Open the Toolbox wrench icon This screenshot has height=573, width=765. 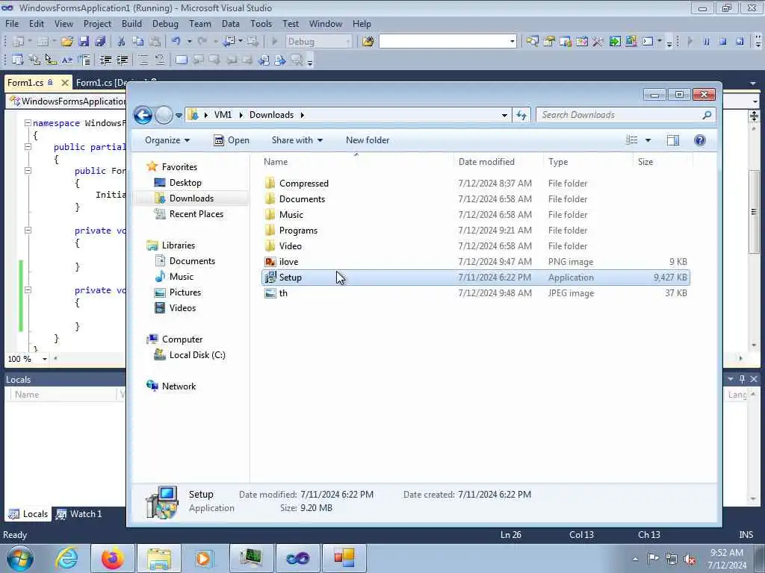click(598, 42)
